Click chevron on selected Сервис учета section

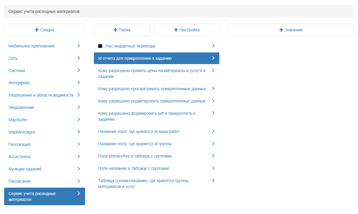coord(79,193)
